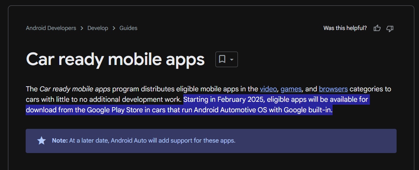This screenshot has width=419, height=170.
Task: Open the Guides breadcrumb link
Action: pos(128,28)
